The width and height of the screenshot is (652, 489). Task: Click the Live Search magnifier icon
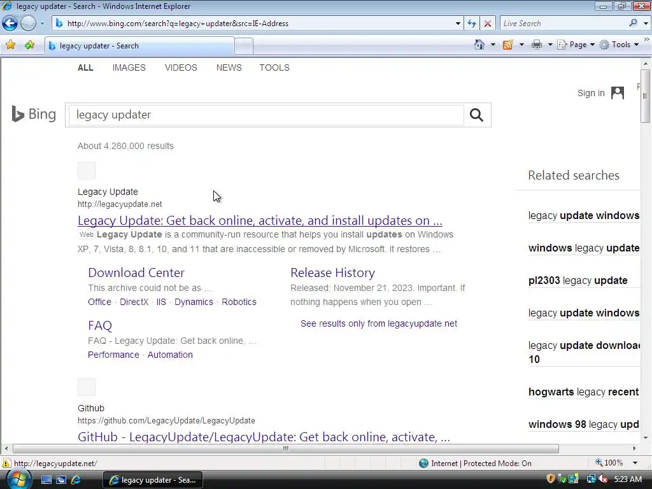tap(634, 23)
